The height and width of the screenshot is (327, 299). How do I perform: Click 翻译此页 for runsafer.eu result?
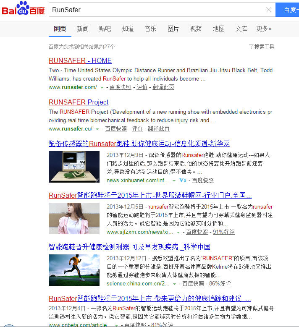(159, 129)
